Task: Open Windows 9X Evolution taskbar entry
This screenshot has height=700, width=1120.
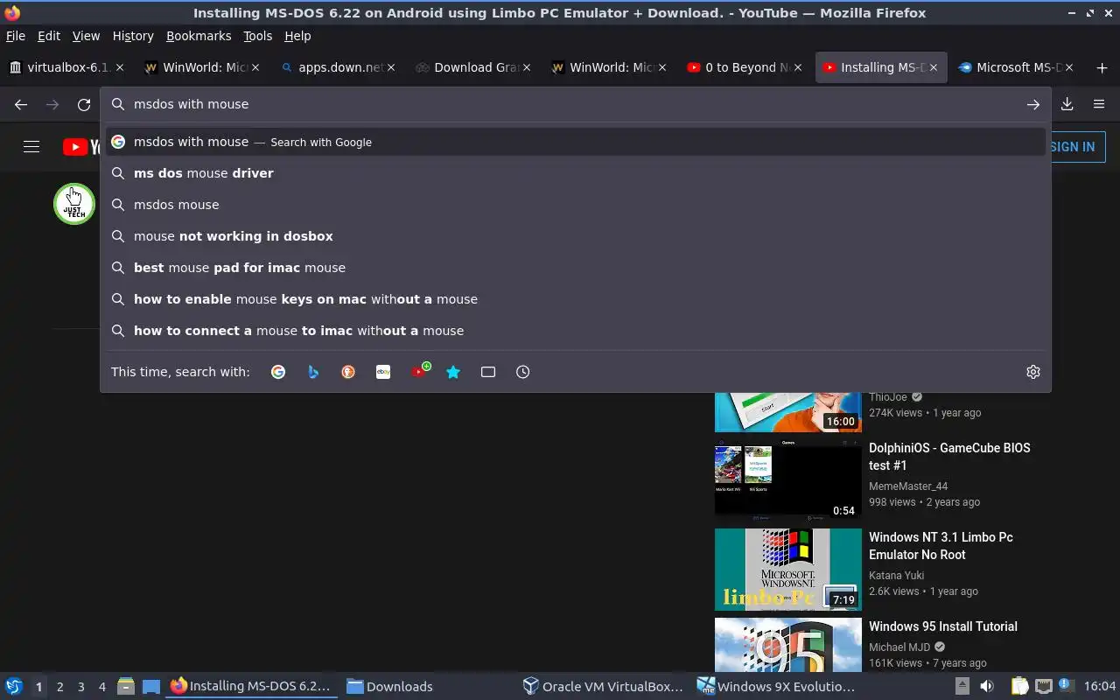Action: click(777, 687)
